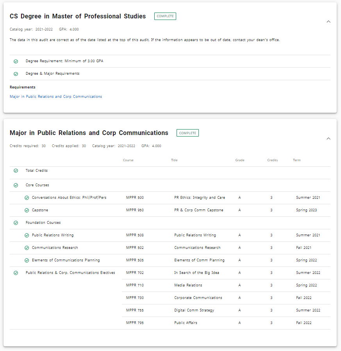Click the 'Core Courses' row label
This screenshot has height=351, width=341.
click(37, 185)
